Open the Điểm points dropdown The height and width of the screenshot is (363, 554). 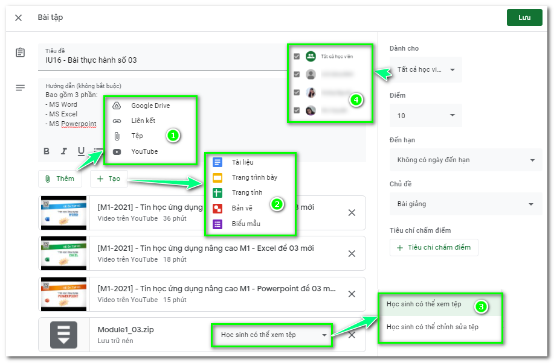click(x=426, y=115)
